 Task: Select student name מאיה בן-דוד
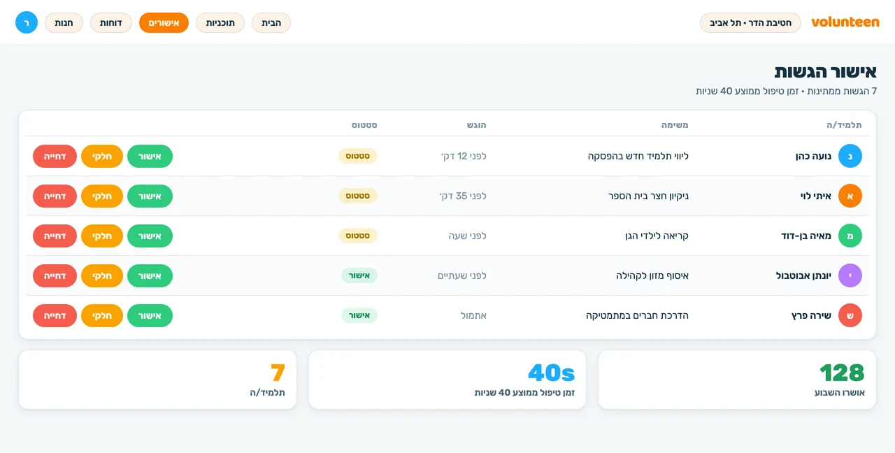pos(806,236)
